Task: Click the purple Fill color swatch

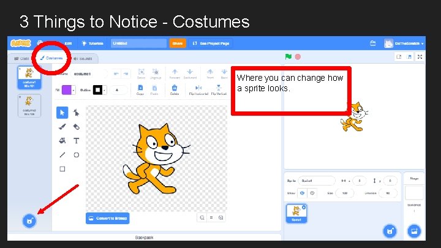Action: coord(67,90)
